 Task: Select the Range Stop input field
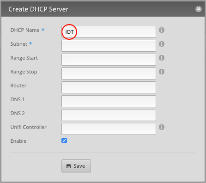pos(109,73)
